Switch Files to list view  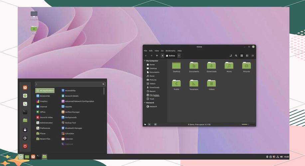pyautogui.click(x=247, y=55)
